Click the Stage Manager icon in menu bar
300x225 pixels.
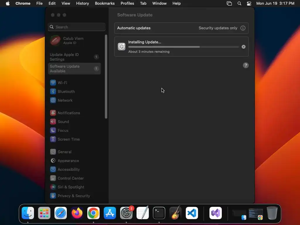[x=229, y=4]
